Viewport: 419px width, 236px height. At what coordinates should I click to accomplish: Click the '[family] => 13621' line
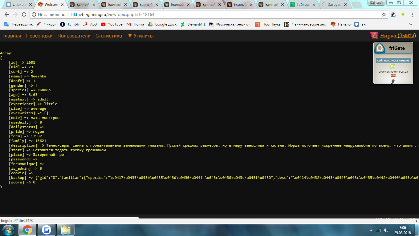pos(27,141)
